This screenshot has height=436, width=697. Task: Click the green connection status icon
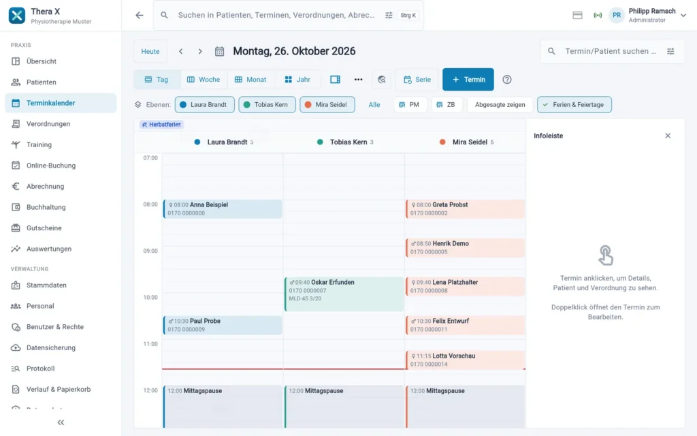tap(598, 15)
